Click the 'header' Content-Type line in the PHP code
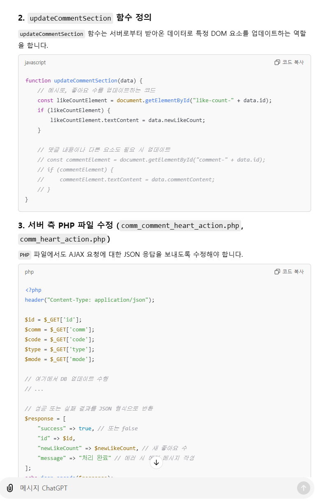 90,300
